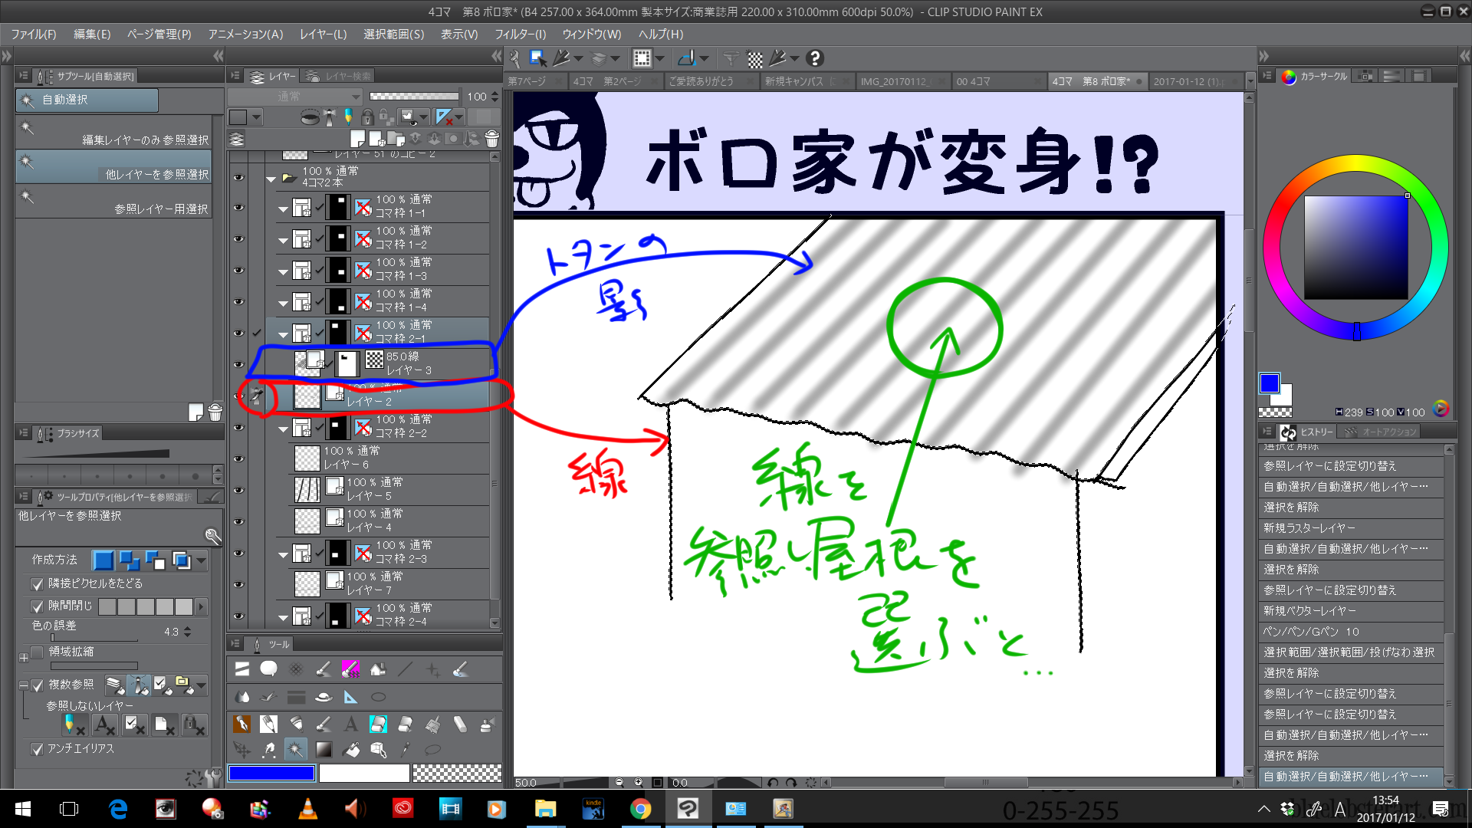1472x828 pixels.
Task: Hide the レイヤー 6 layer via its eye icon
Action: pos(238,458)
